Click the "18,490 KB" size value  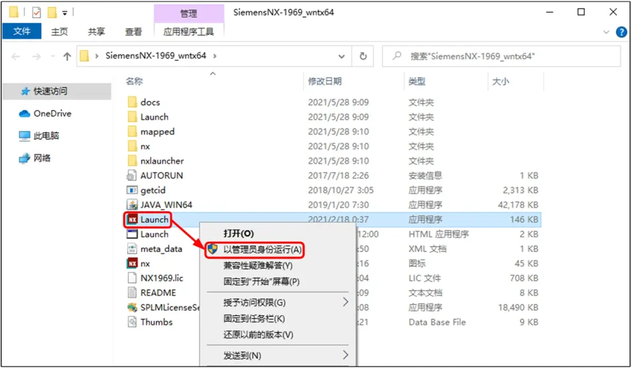(x=518, y=307)
